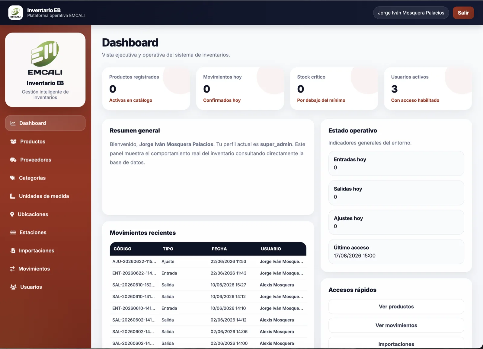Click the Estaciones waves icon
The height and width of the screenshot is (349, 483).
click(x=13, y=232)
